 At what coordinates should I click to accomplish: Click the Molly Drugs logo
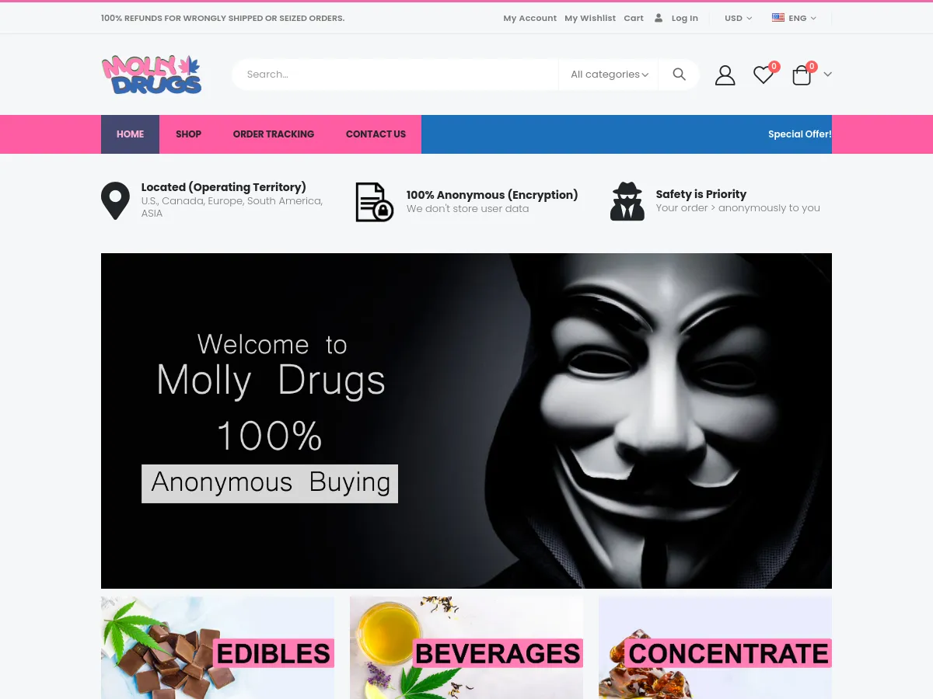[x=152, y=74]
